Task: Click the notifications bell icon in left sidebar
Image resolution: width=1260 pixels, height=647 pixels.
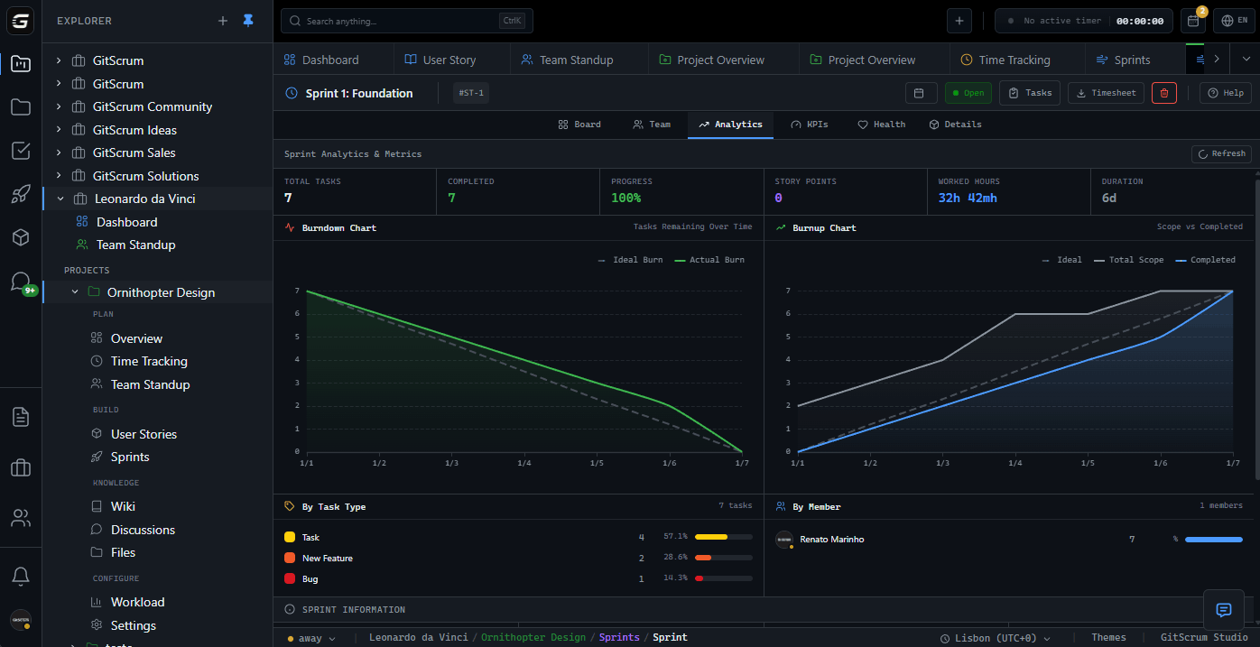Action: click(20, 575)
